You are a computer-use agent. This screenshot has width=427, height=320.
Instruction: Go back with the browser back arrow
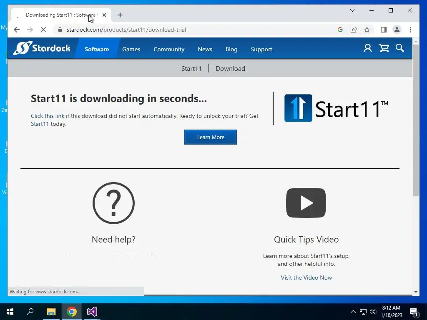point(17,30)
